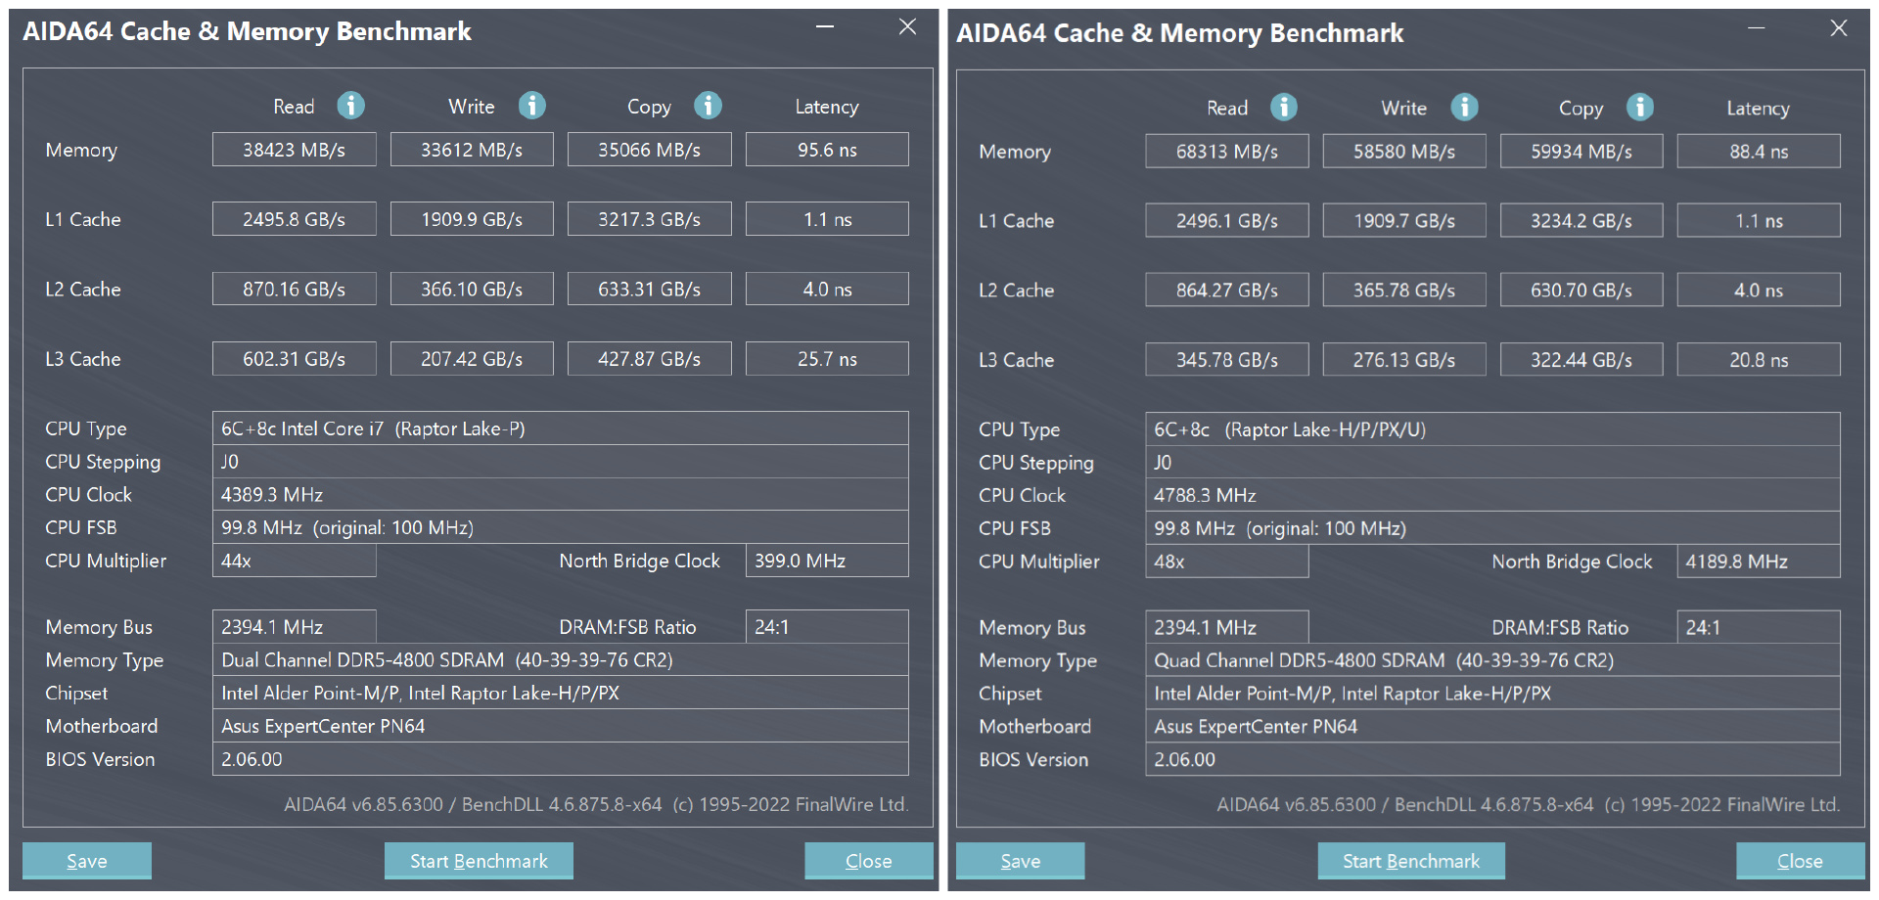Click the Quad Channel DDR5-4800 Memory Type field

(1491, 661)
